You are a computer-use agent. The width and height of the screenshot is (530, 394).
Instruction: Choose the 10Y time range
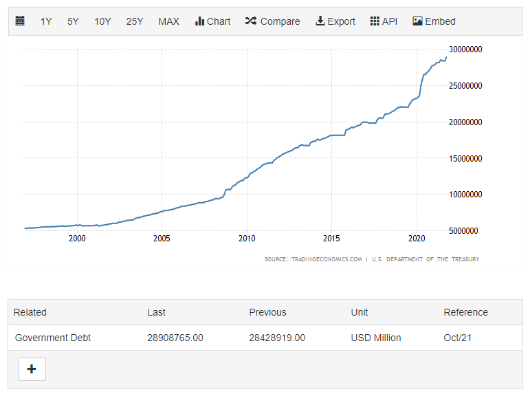point(102,21)
